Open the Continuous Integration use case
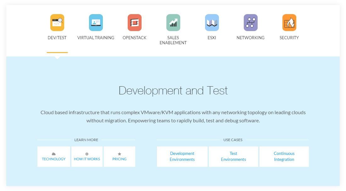This screenshot has width=346, height=191. tap(284, 157)
